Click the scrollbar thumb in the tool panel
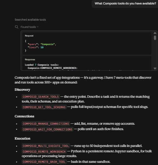158x165 pixels. click(155, 38)
